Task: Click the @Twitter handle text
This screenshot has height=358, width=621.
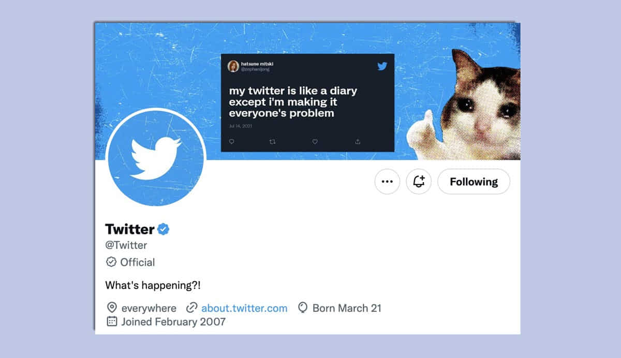Action: [125, 245]
